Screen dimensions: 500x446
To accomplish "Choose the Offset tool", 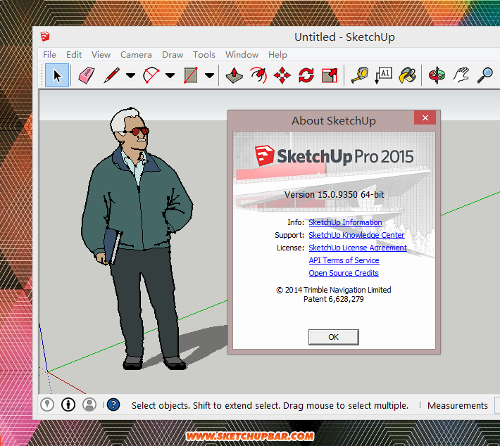I will 258,75.
